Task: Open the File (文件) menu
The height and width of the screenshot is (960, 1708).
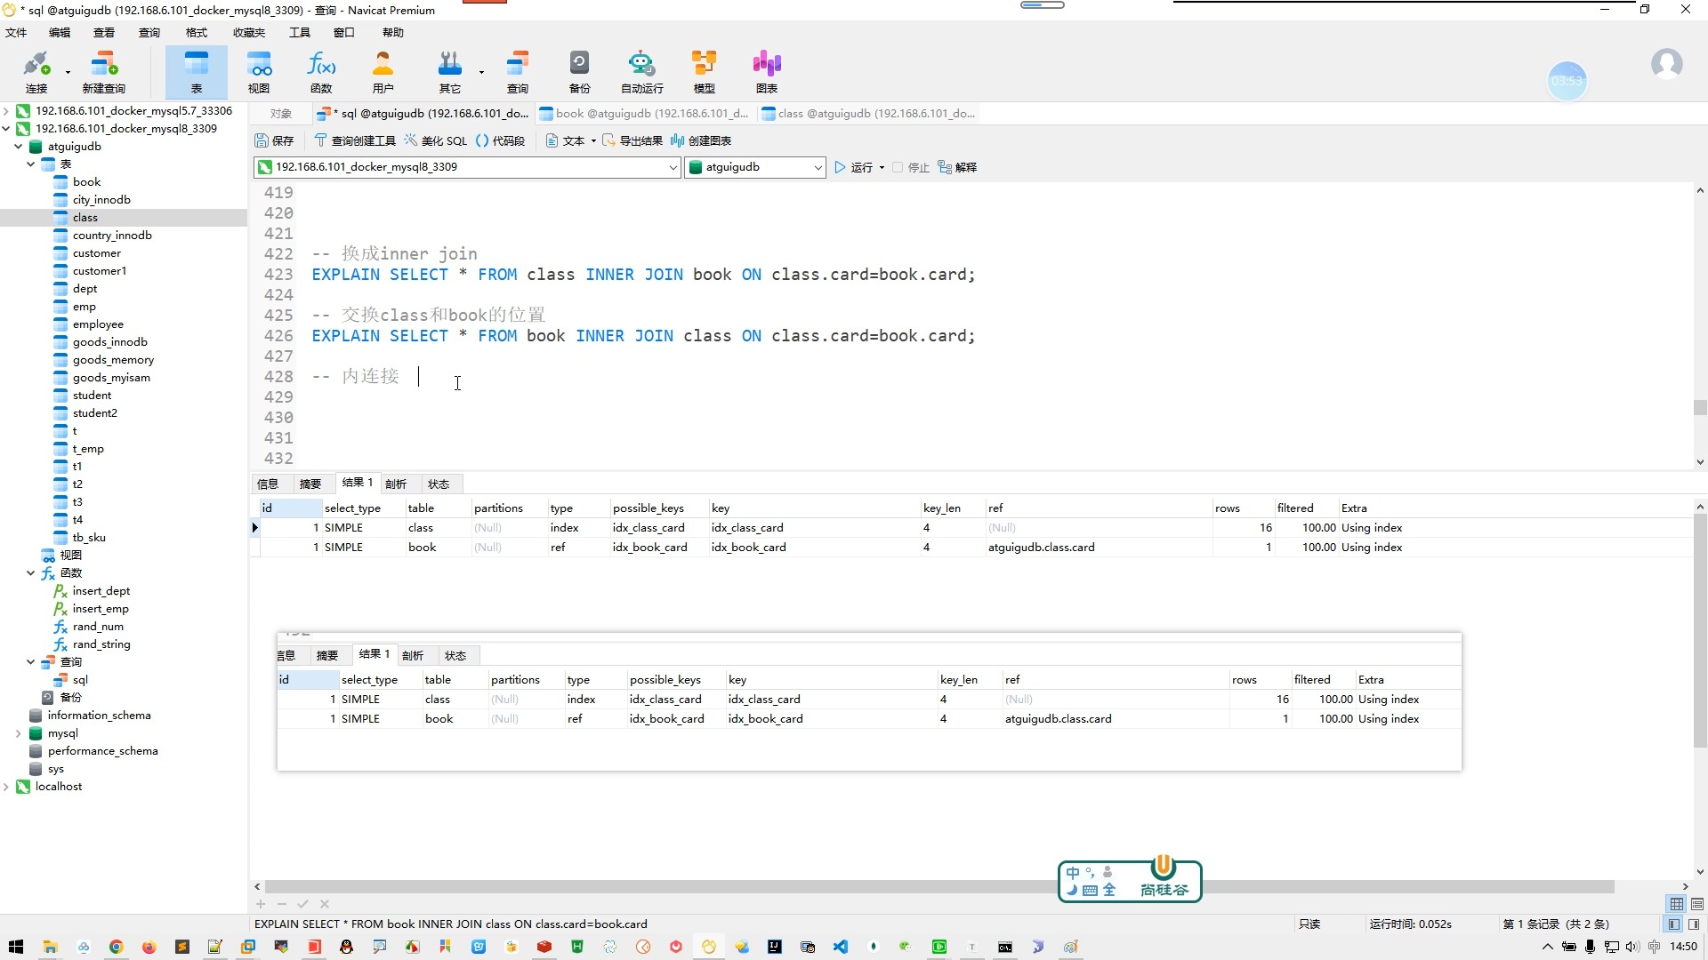Action: click(x=16, y=33)
